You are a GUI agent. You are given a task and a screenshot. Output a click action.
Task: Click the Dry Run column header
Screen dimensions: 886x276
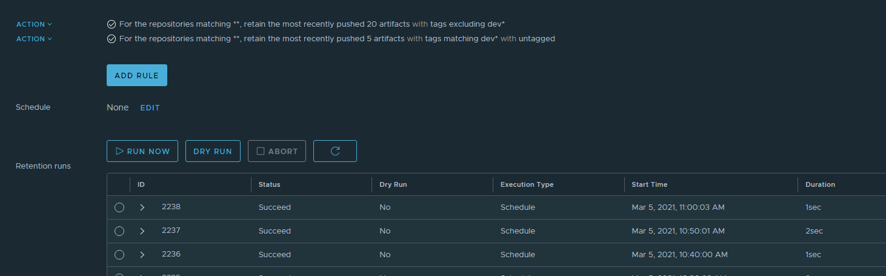(393, 184)
